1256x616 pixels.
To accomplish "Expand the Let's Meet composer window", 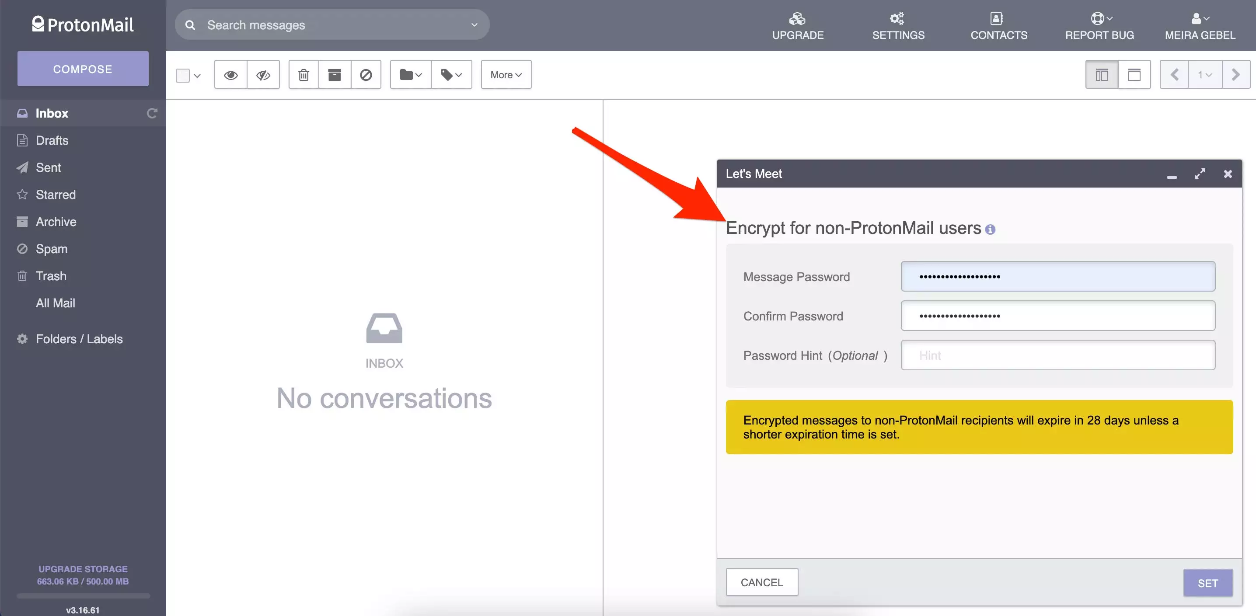I will 1200,174.
